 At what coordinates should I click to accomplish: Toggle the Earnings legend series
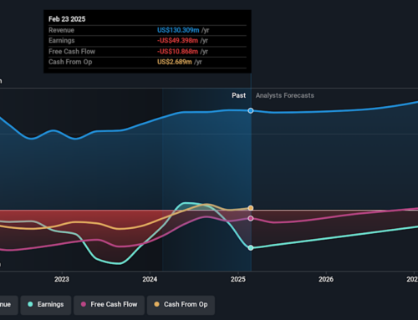[46, 305]
